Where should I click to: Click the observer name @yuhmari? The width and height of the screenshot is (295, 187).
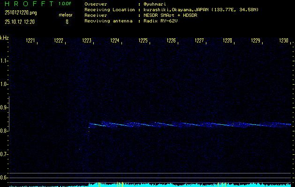[156, 4]
